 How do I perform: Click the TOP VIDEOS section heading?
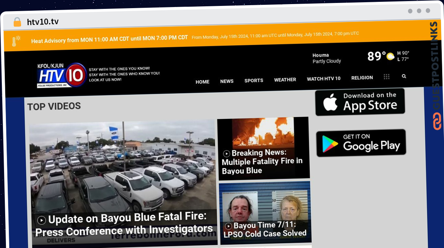click(54, 106)
